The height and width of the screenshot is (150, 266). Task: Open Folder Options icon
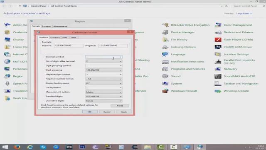coord(7,47)
